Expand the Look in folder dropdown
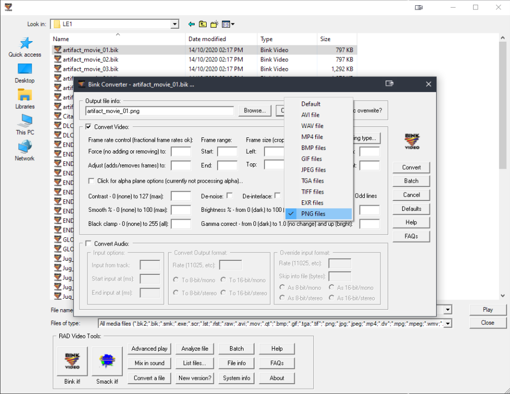 click(x=175, y=24)
